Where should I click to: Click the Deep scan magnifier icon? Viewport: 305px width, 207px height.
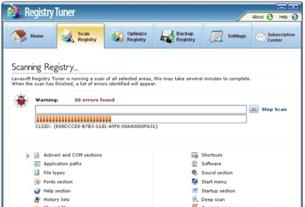point(195,199)
